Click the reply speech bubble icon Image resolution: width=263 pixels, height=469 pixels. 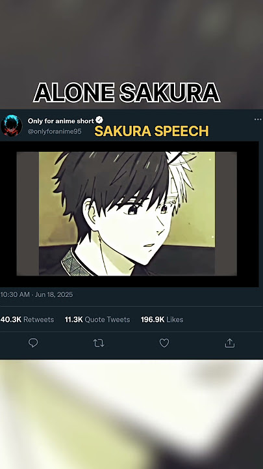33,343
